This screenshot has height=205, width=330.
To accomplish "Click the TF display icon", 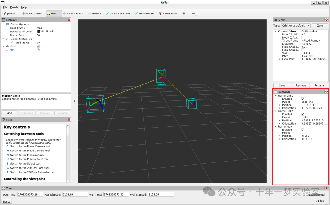I will pos(8,50).
